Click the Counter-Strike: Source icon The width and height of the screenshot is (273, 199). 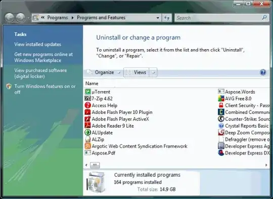[x=221, y=119]
